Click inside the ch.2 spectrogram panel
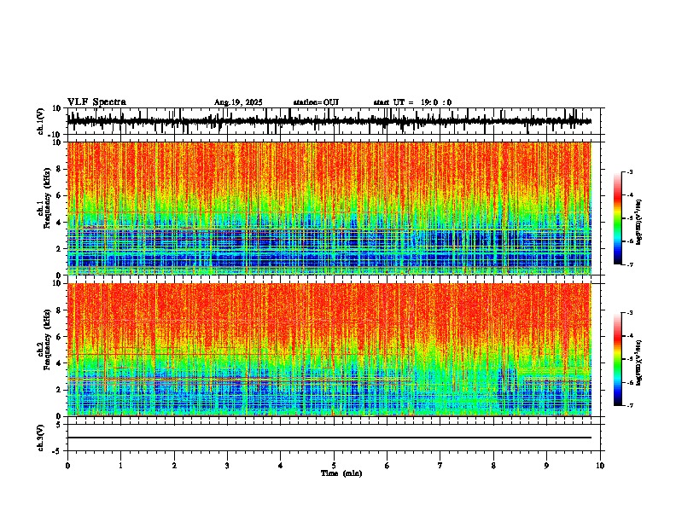 (x=329, y=350)
